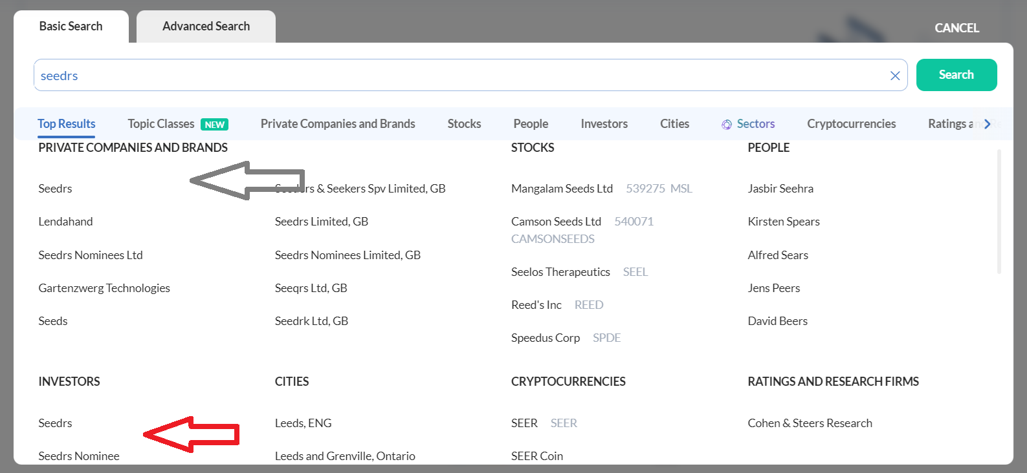Select Kirsten Spears under People

[x=784, y=222]
